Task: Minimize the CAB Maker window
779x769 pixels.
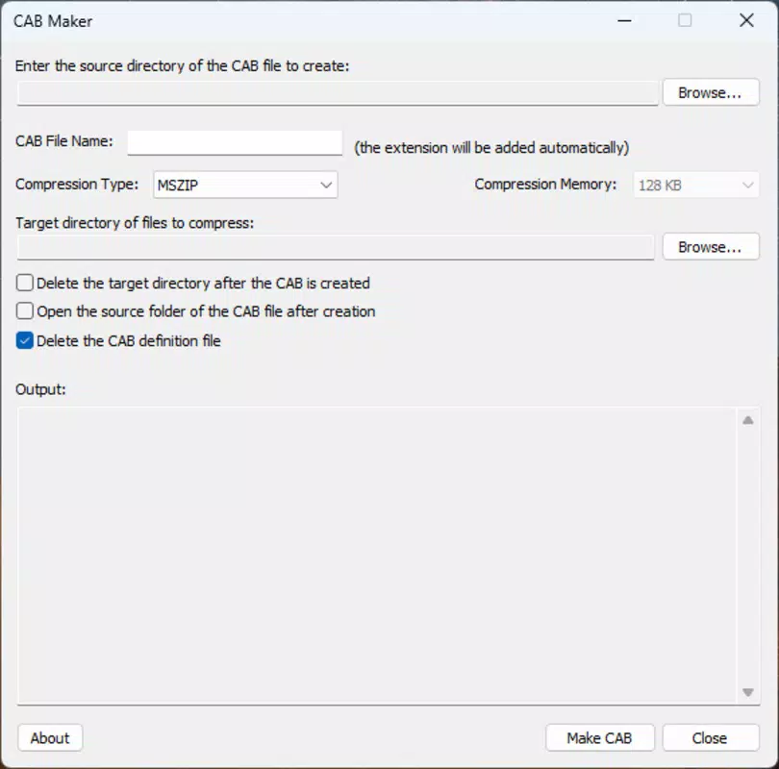Action: tap(624, 21)
